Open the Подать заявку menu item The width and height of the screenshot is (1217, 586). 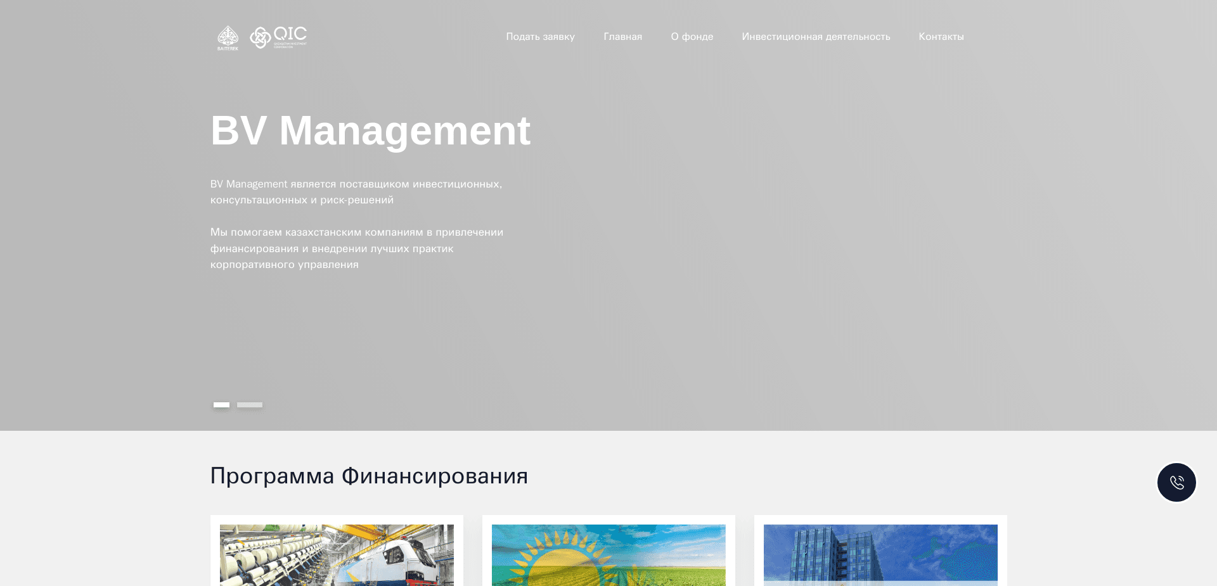[540, 37]
